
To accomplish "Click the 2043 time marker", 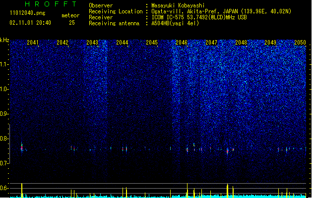I will click(92, 42).
